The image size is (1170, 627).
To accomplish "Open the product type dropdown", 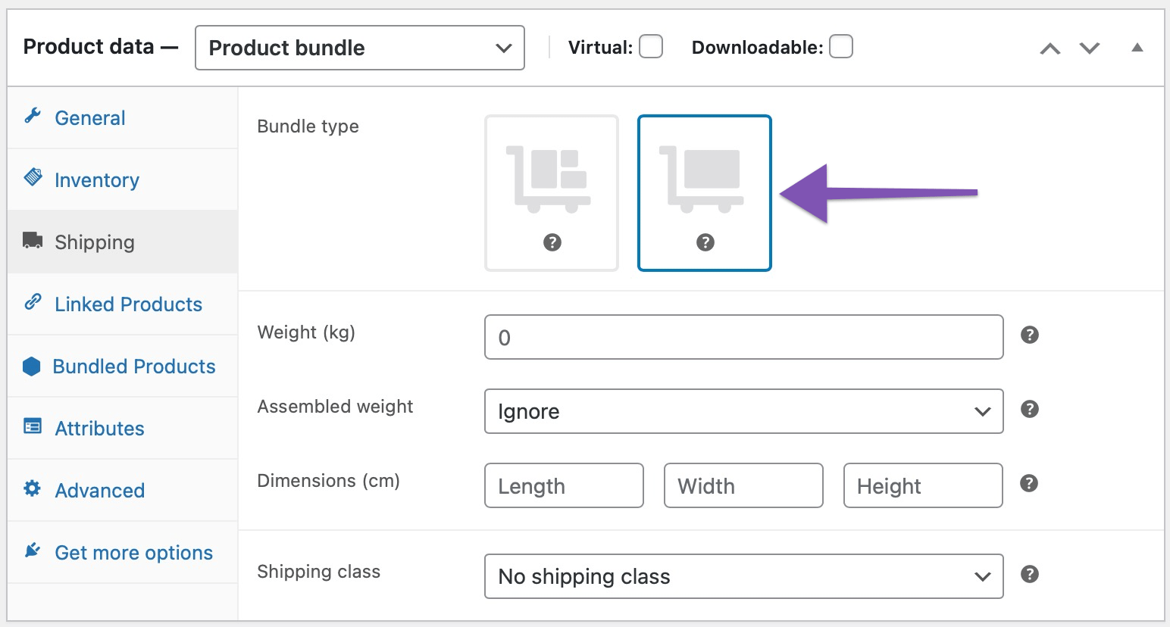I will 358,47.
